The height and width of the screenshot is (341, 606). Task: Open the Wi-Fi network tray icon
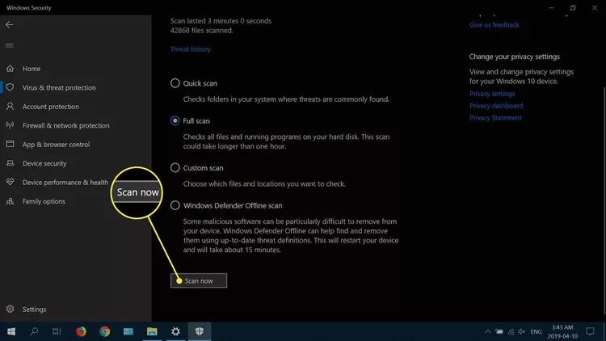[511, 331]
